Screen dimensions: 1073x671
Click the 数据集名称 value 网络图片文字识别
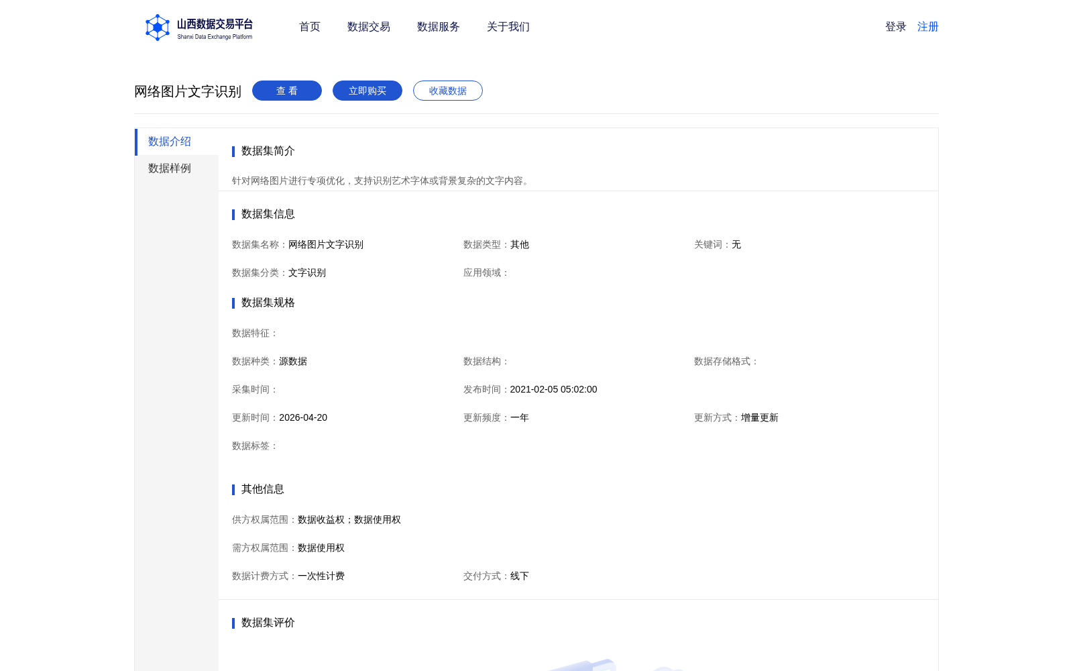click(326, 245)
